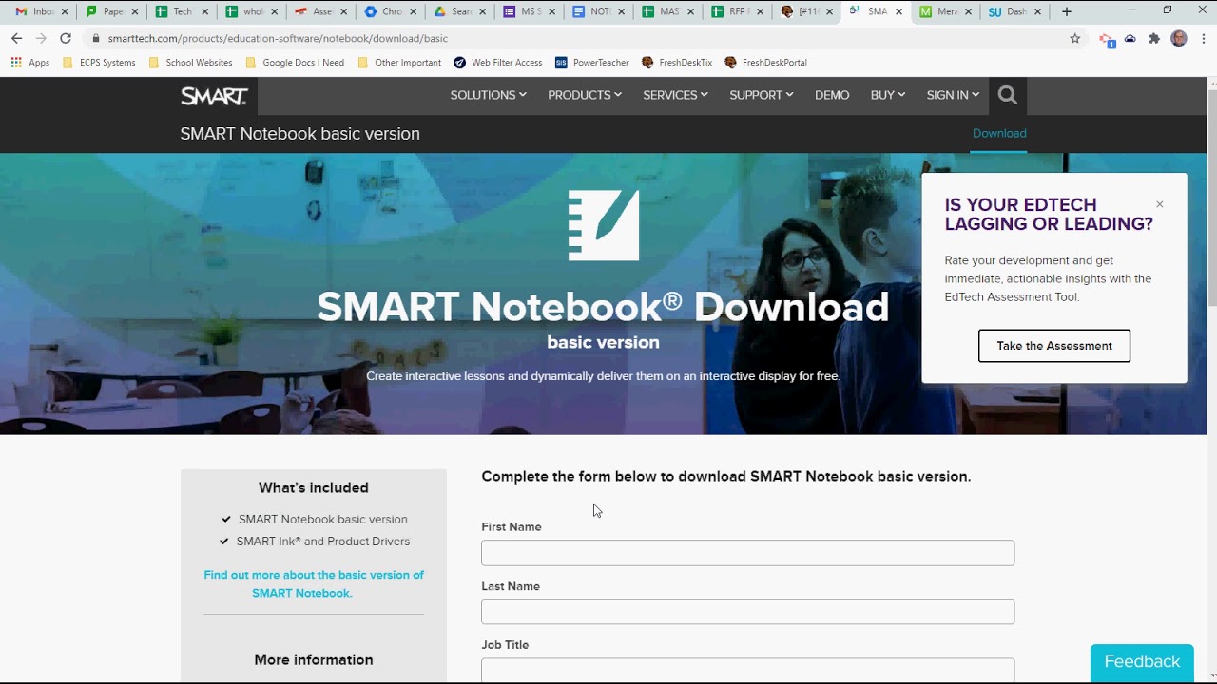The image size is (1217, 684).
Task: Expand the PRODUCTS menu
Action: pos(585,95)
